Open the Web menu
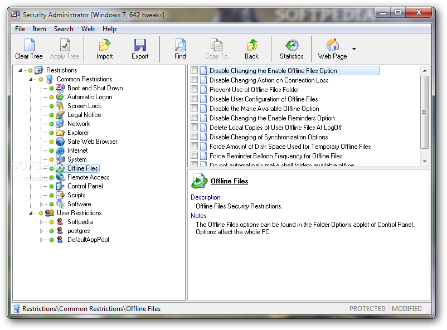 (88, 29)
